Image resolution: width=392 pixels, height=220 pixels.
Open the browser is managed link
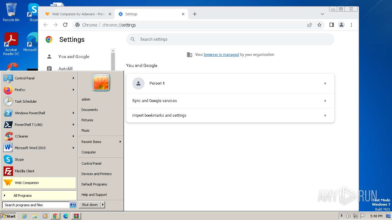click(221, 55)
